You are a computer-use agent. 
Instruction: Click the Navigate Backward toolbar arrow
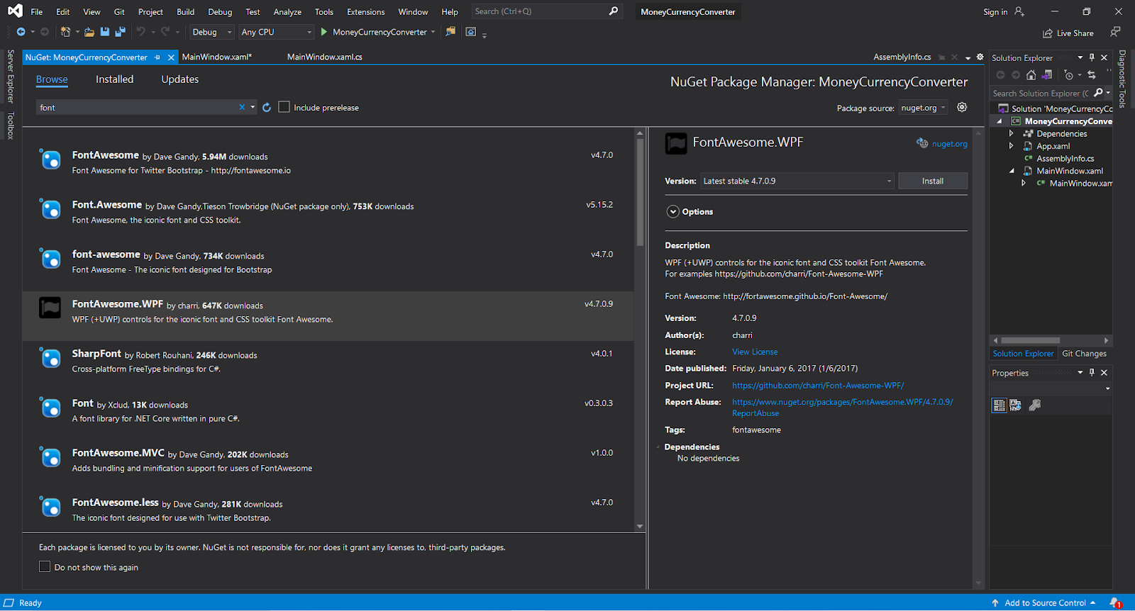[21, 32]
